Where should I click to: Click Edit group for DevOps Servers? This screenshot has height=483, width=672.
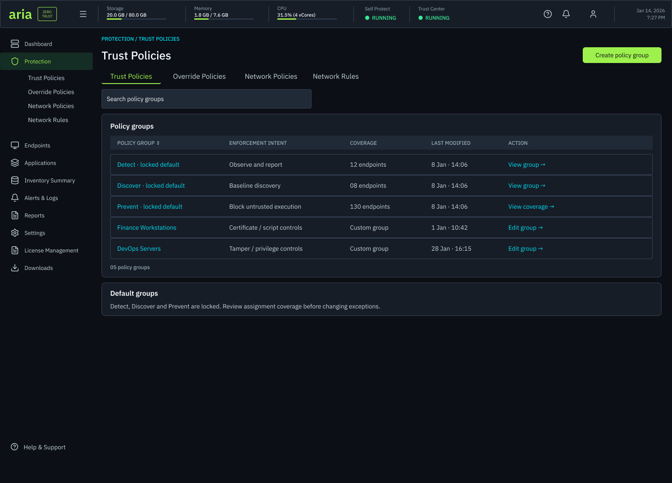[x=525, y=248]
